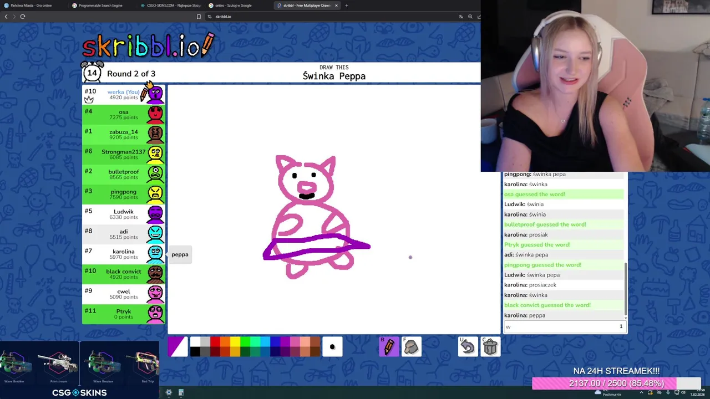710x399 pixels.
Task: Pick the orange color swatch
Action: point(225,342)
